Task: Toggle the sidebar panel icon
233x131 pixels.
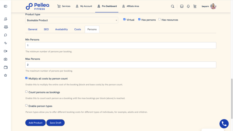Action: click(x=5, y=6)
